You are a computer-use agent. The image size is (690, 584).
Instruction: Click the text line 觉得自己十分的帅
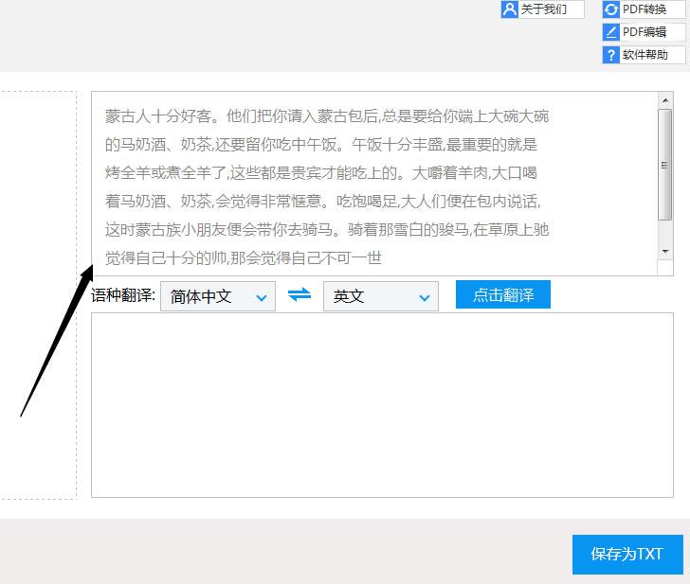click(243, 258)
